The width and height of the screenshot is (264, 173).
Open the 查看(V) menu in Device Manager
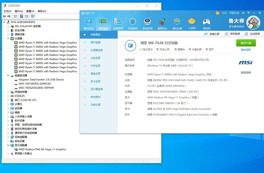[x=31, y=11]
